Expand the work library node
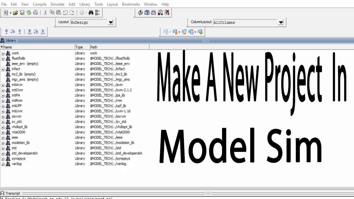Image resolution: width=354 pixels, height=199 pixels. [x=3, y=53]
